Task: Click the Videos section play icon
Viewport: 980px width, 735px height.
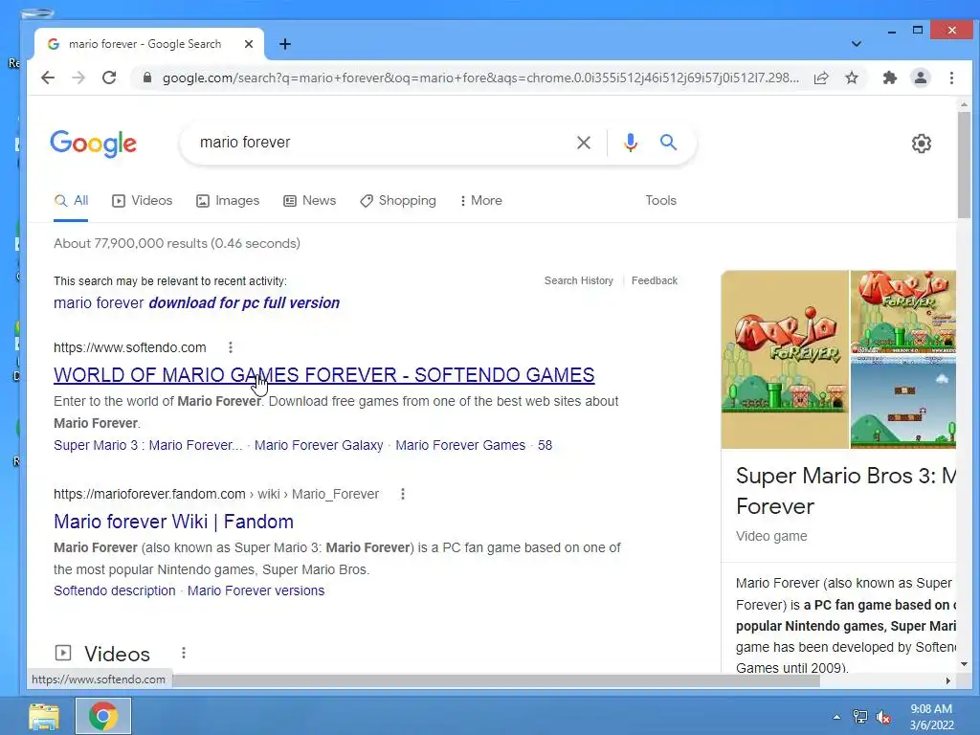Action: click(63, 653)
